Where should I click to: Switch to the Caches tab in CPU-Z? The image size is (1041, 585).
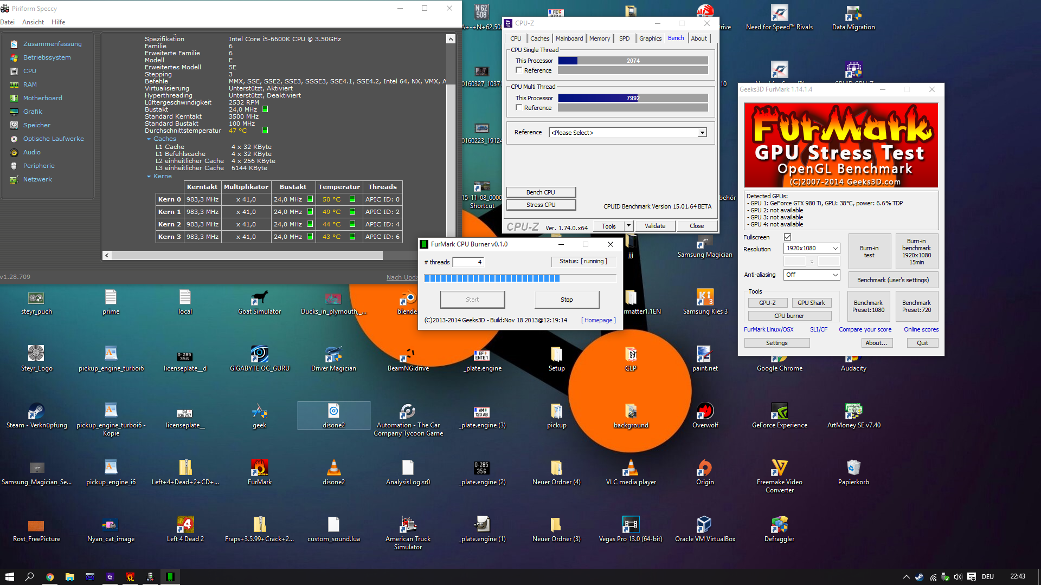pyautogui.click(x=539, y=38)
